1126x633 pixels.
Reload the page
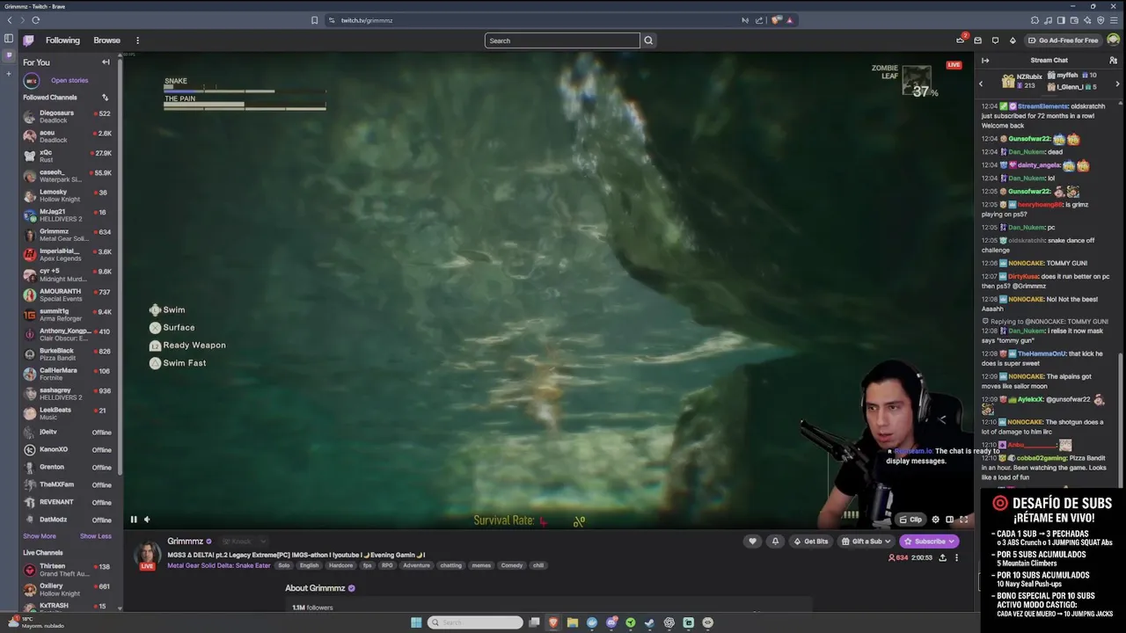(x=35, y=20)
